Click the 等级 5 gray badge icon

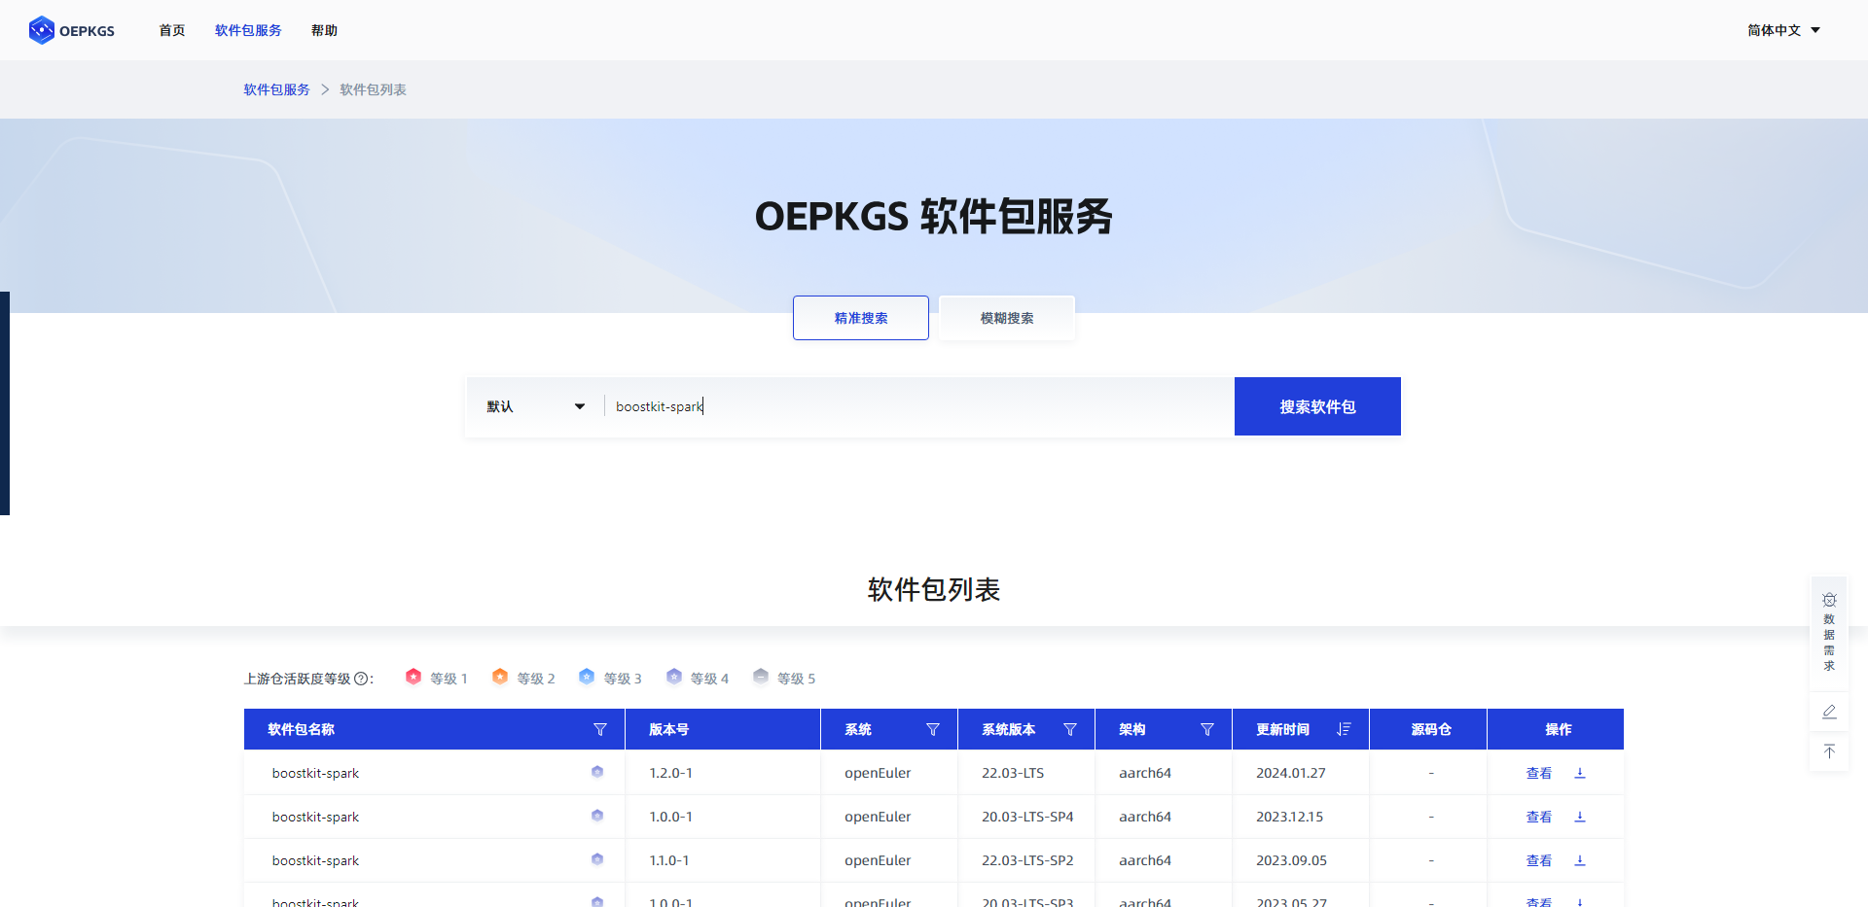761,677
